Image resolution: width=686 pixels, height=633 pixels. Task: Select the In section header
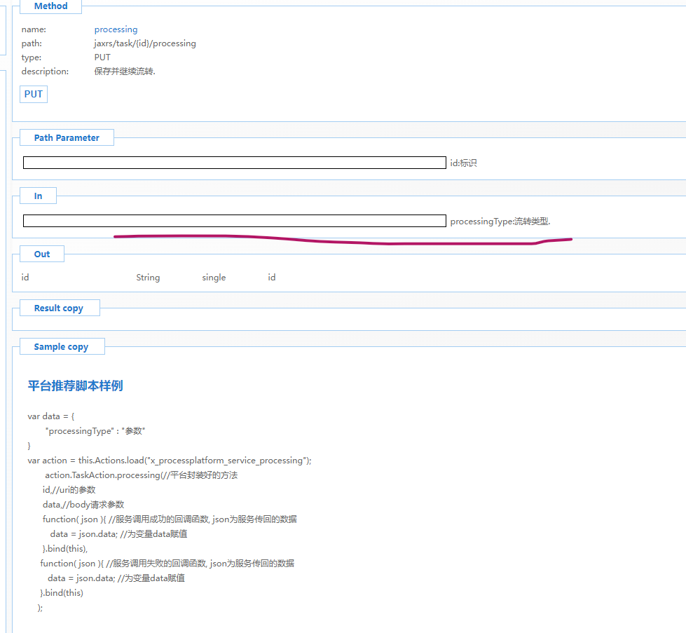[38, 196]
